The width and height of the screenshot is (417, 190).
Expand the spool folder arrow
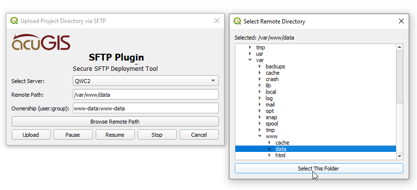[x=260, y=124]
